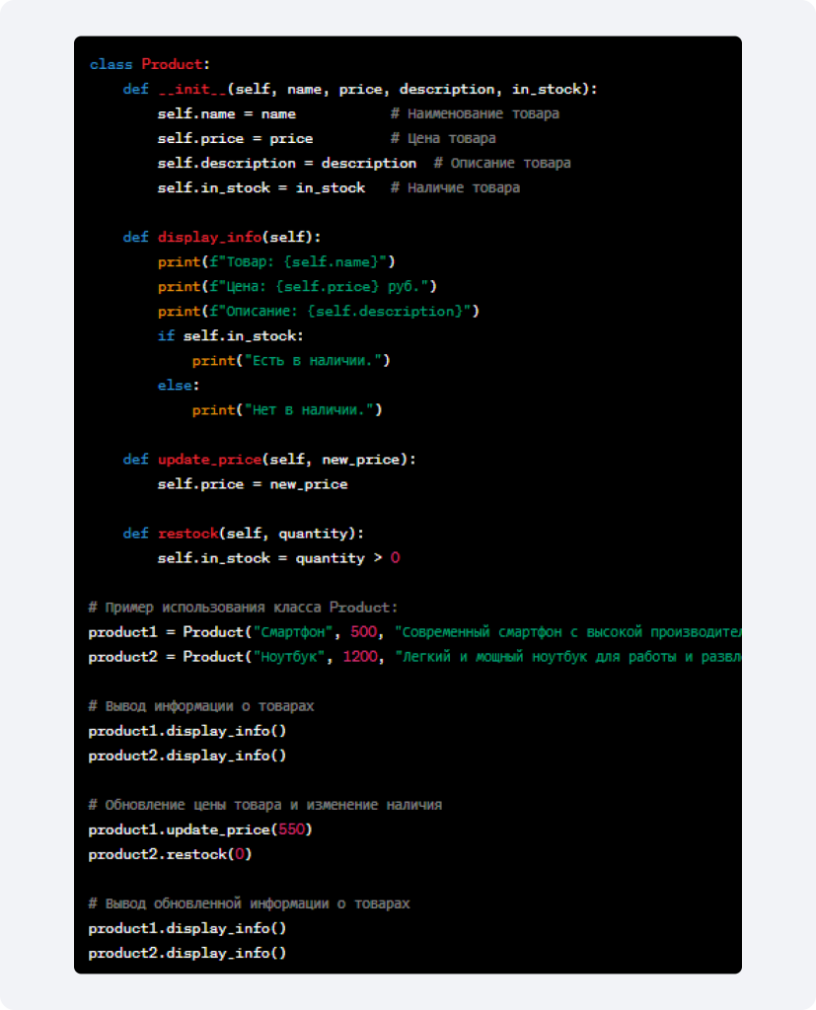Click the comment '# Наличие товара'
The image size is (816, 1010).
[455, 188]
